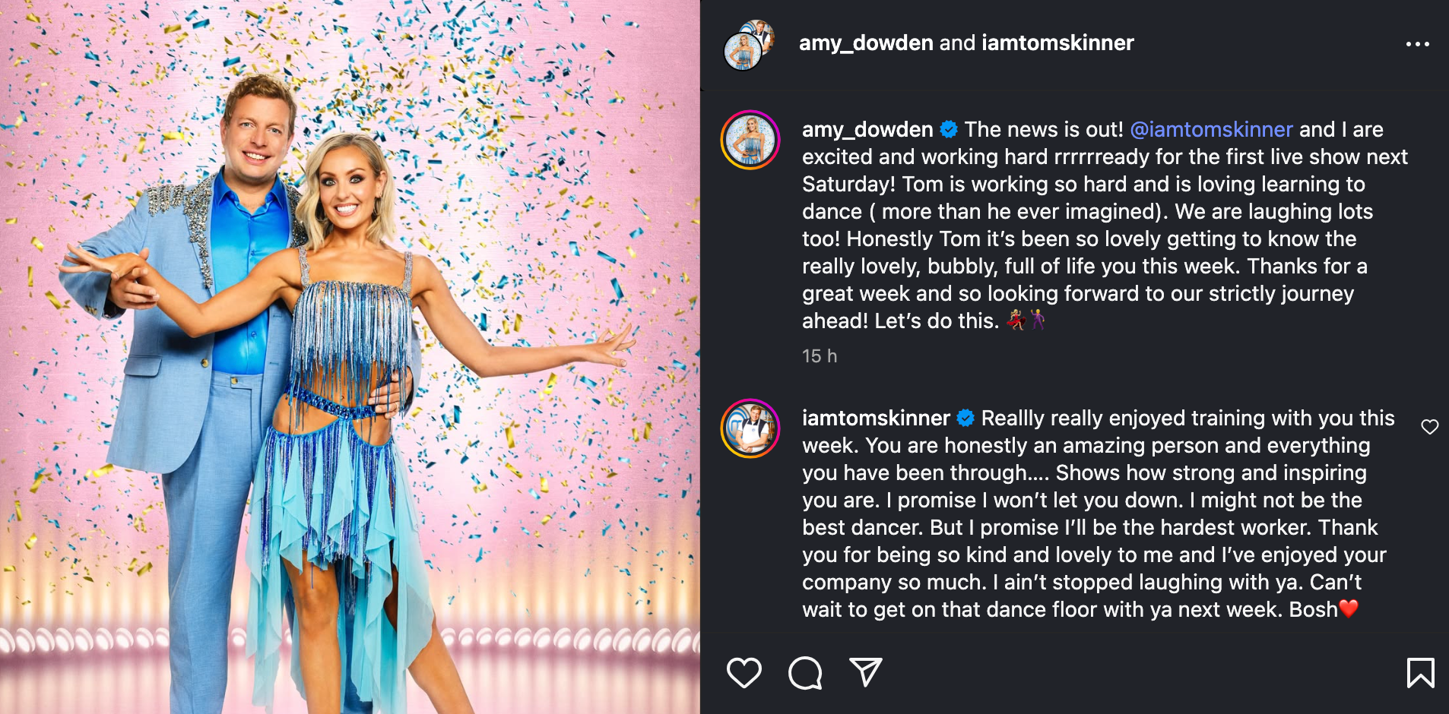Image resolution: width=1449 pixels, height=714 pixels.
Task: Like the post with the heart icon
Action: point(746,671)
